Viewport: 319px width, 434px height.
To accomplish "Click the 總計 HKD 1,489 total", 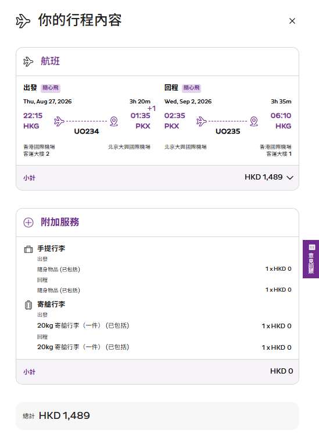I will click(56, 416).
